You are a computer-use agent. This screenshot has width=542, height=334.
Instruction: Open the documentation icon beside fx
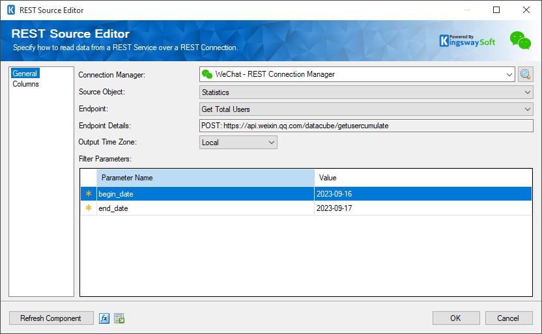[x=119, y=318]
